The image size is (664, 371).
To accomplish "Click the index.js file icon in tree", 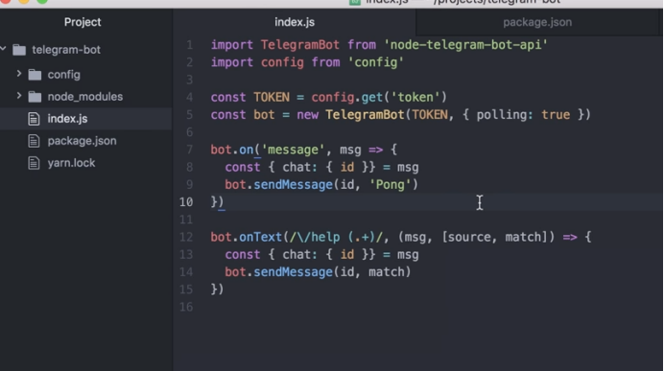I will (x=34, y=119).
